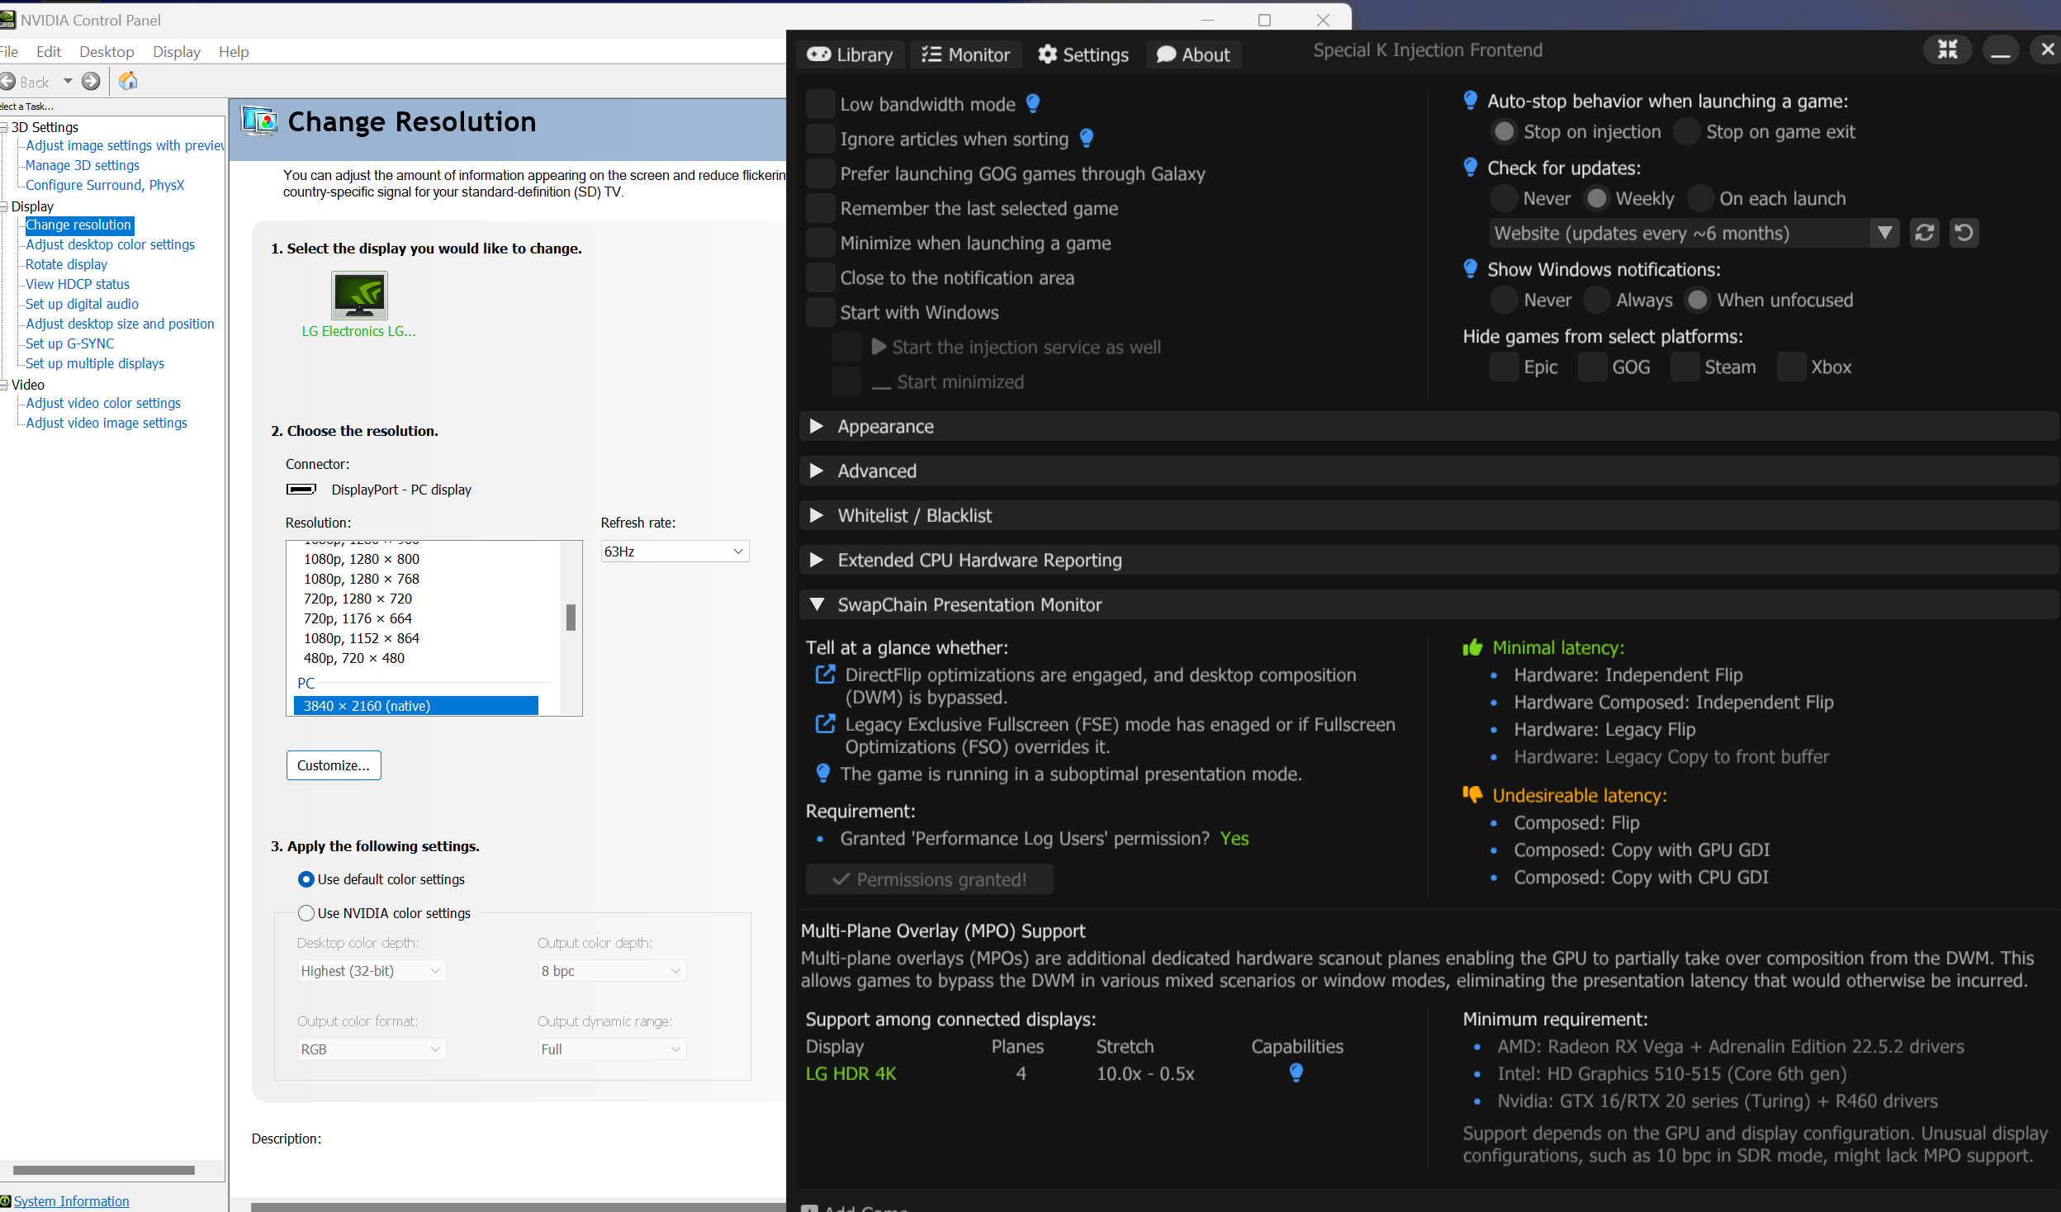Click the suboptimal presentation mode bulb icon
The height and width of the screenshot is (1212, 2061).
click(823, 774)
